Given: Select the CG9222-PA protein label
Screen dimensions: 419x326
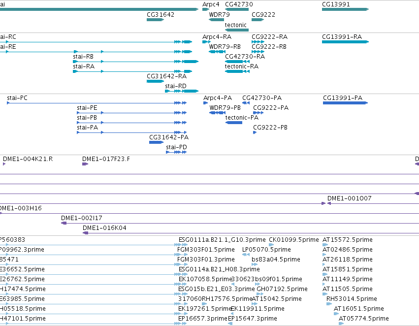Looking at the screenshot, I should tap(271, 108).
